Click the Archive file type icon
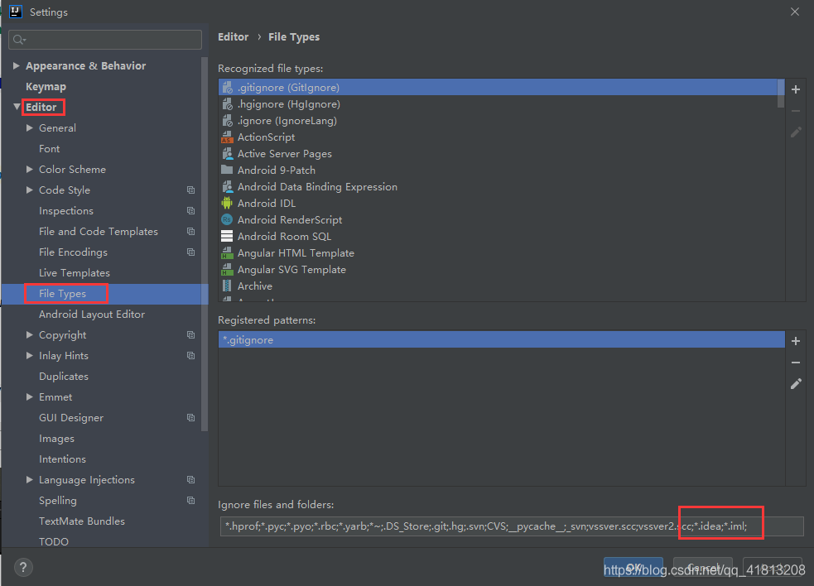This screenshot has width=814, height=586. coord(227,286)
